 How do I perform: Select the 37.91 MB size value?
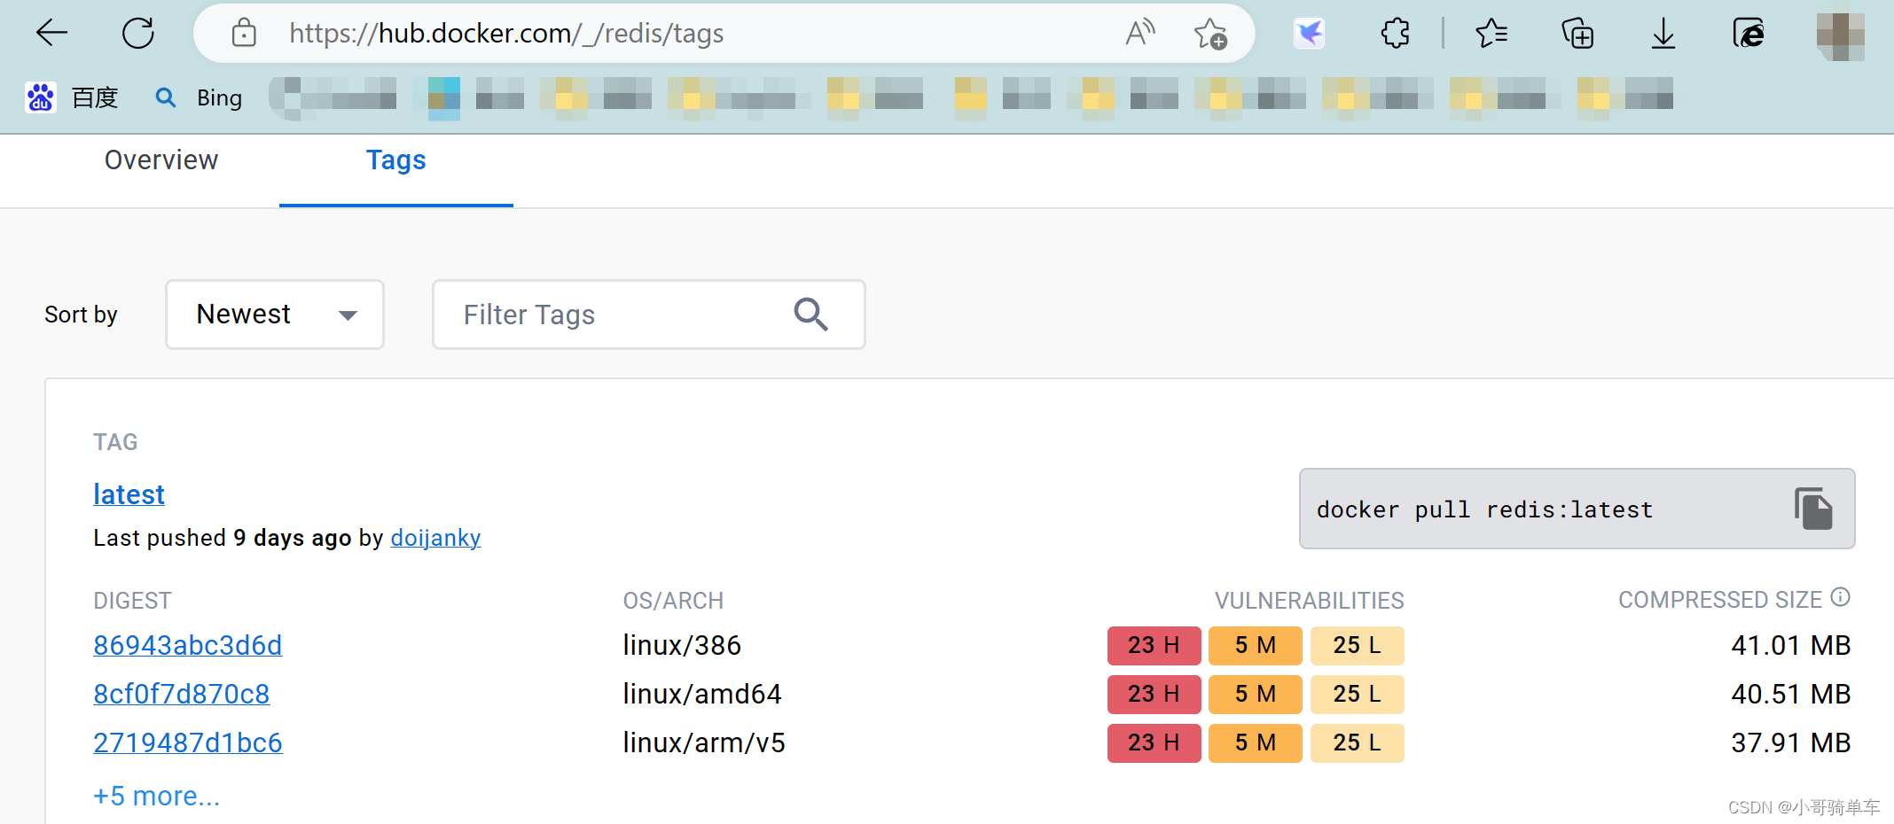point(1790,742)
